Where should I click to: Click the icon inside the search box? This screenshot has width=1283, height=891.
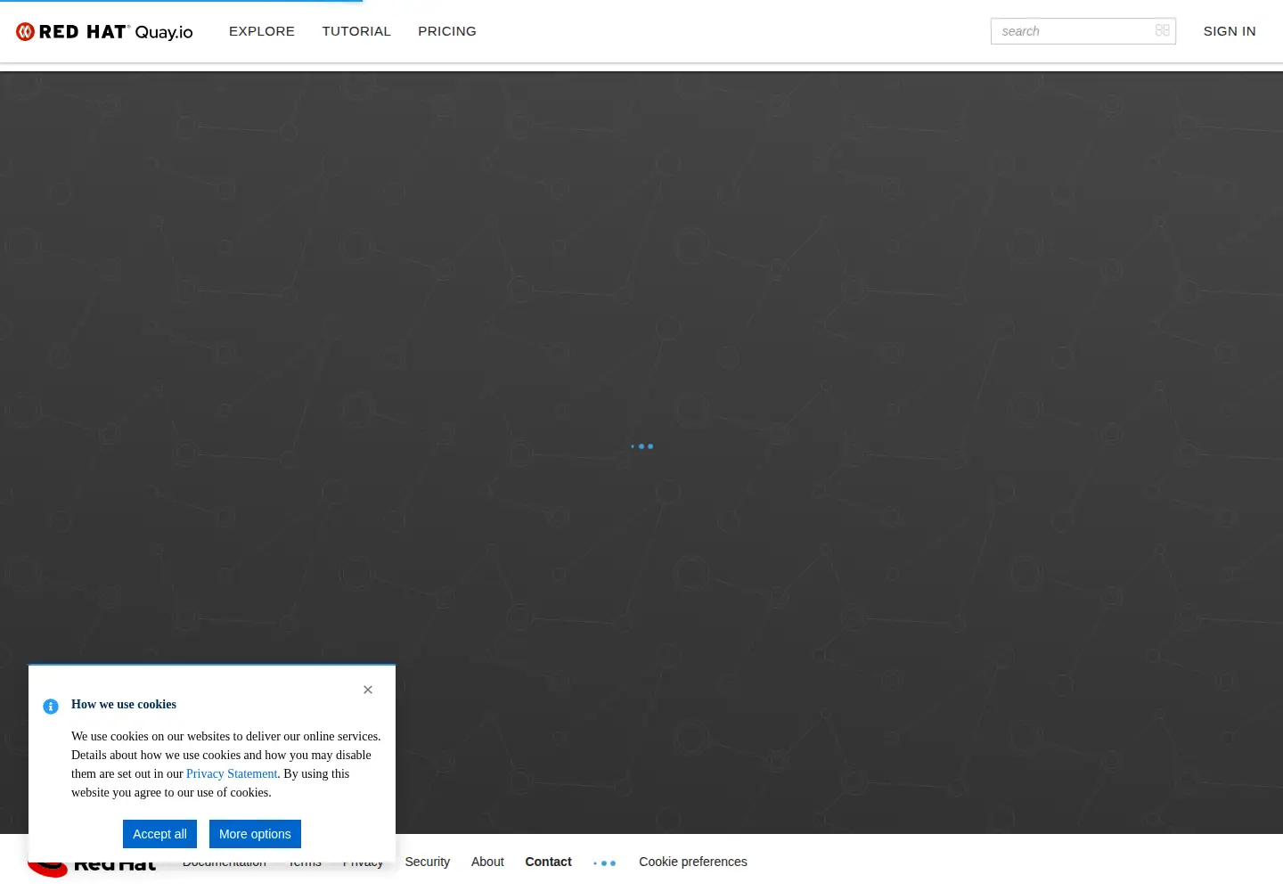click(1163, 30)
